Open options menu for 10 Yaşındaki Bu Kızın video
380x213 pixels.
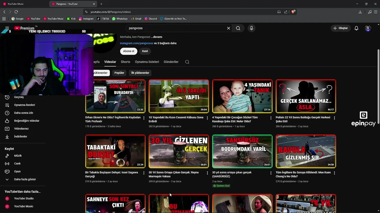pyautogui.click(x=208, y=118)
